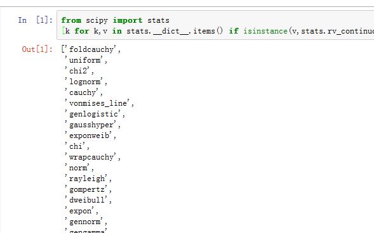This screenshot has width=374, height=233.
Task: Click the 'uniform' output entry
Action: (x=84, y=60)
